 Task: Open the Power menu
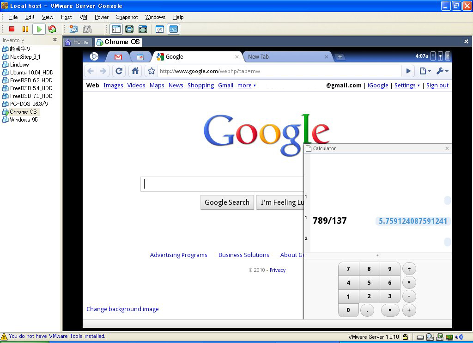102,17
